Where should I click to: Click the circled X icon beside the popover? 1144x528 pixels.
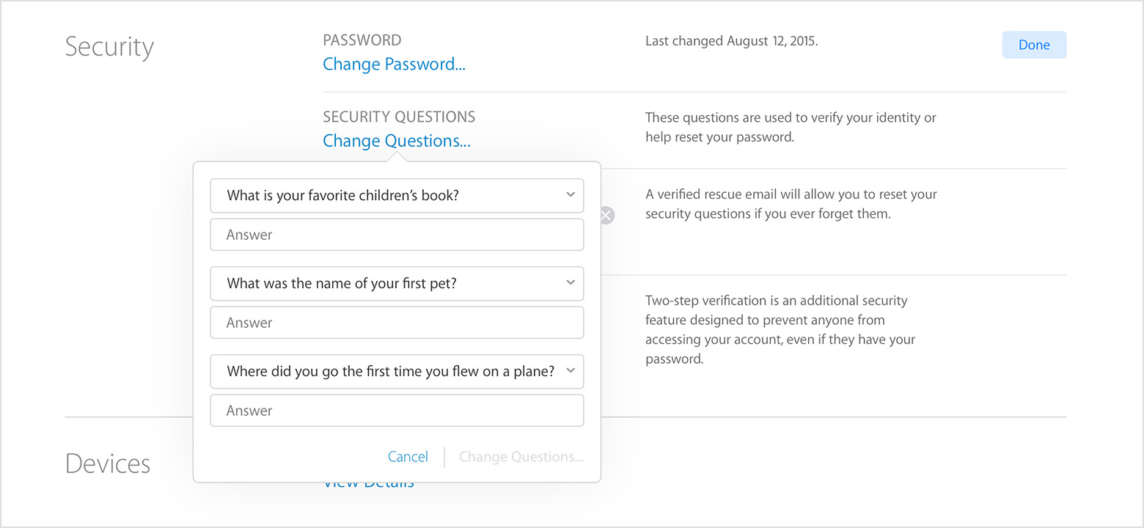[x=606, y=216]
